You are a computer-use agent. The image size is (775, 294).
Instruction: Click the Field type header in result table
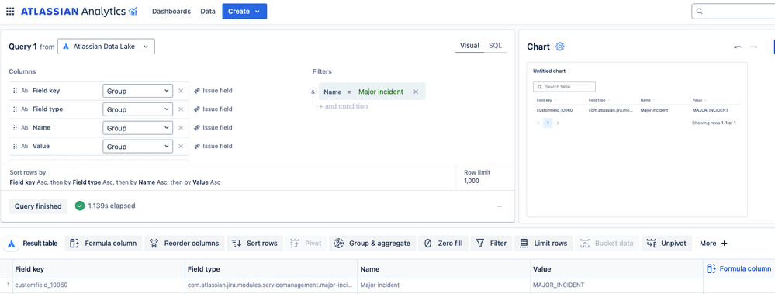point(271,269)
